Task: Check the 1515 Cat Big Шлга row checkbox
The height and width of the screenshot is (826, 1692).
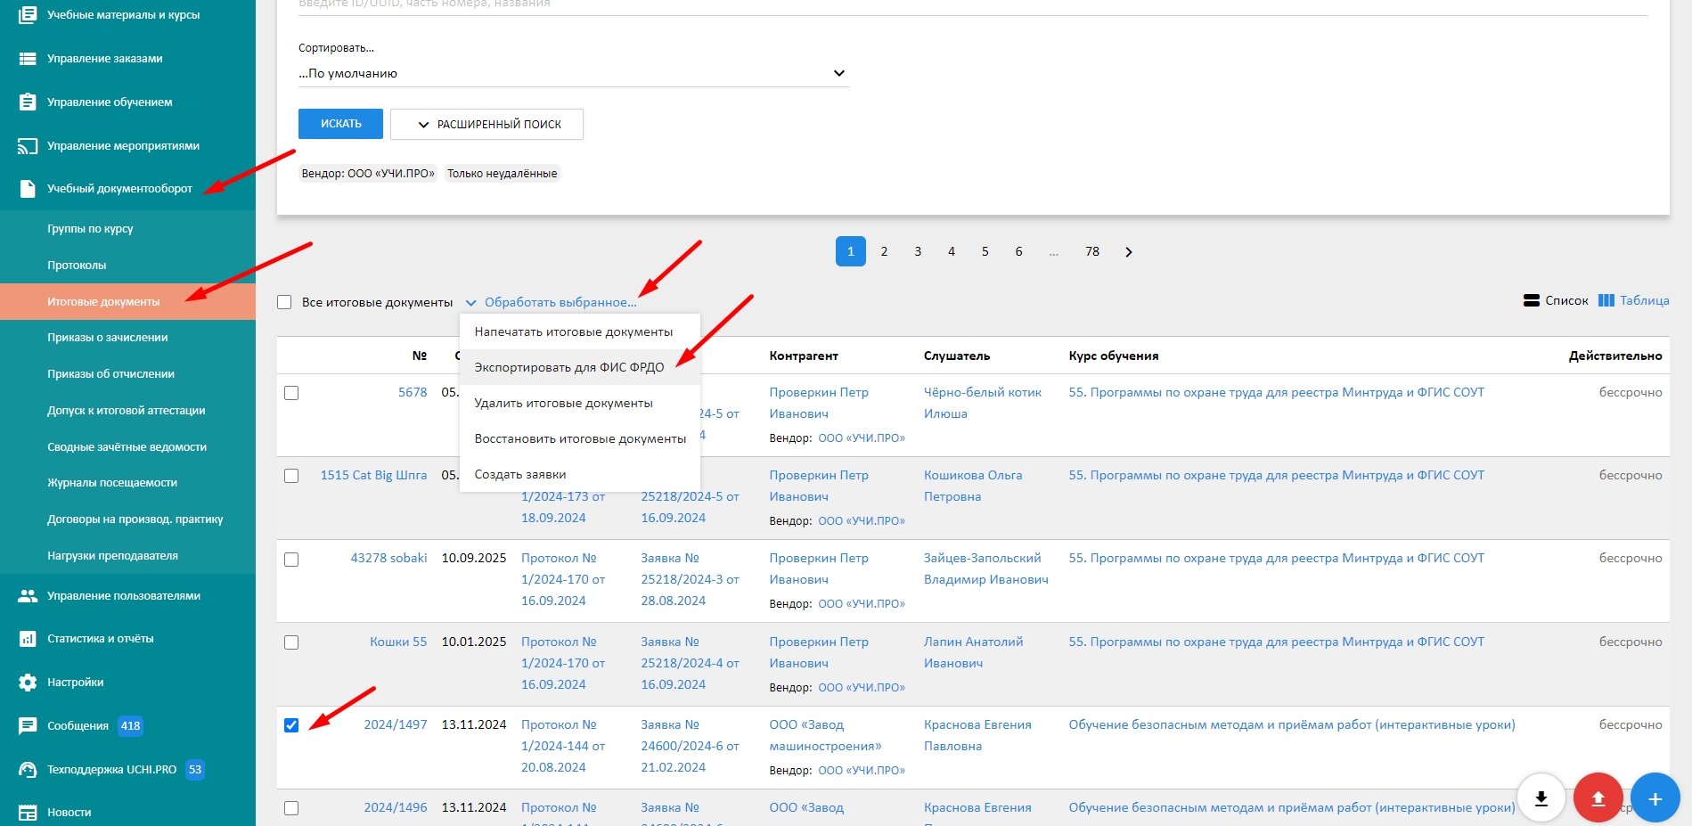Action: [x=291, y=476]
